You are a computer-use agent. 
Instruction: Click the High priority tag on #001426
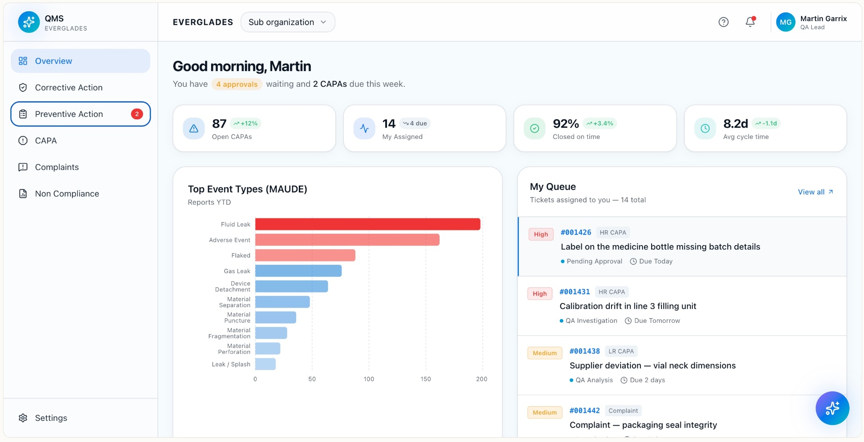click(541, 234)
